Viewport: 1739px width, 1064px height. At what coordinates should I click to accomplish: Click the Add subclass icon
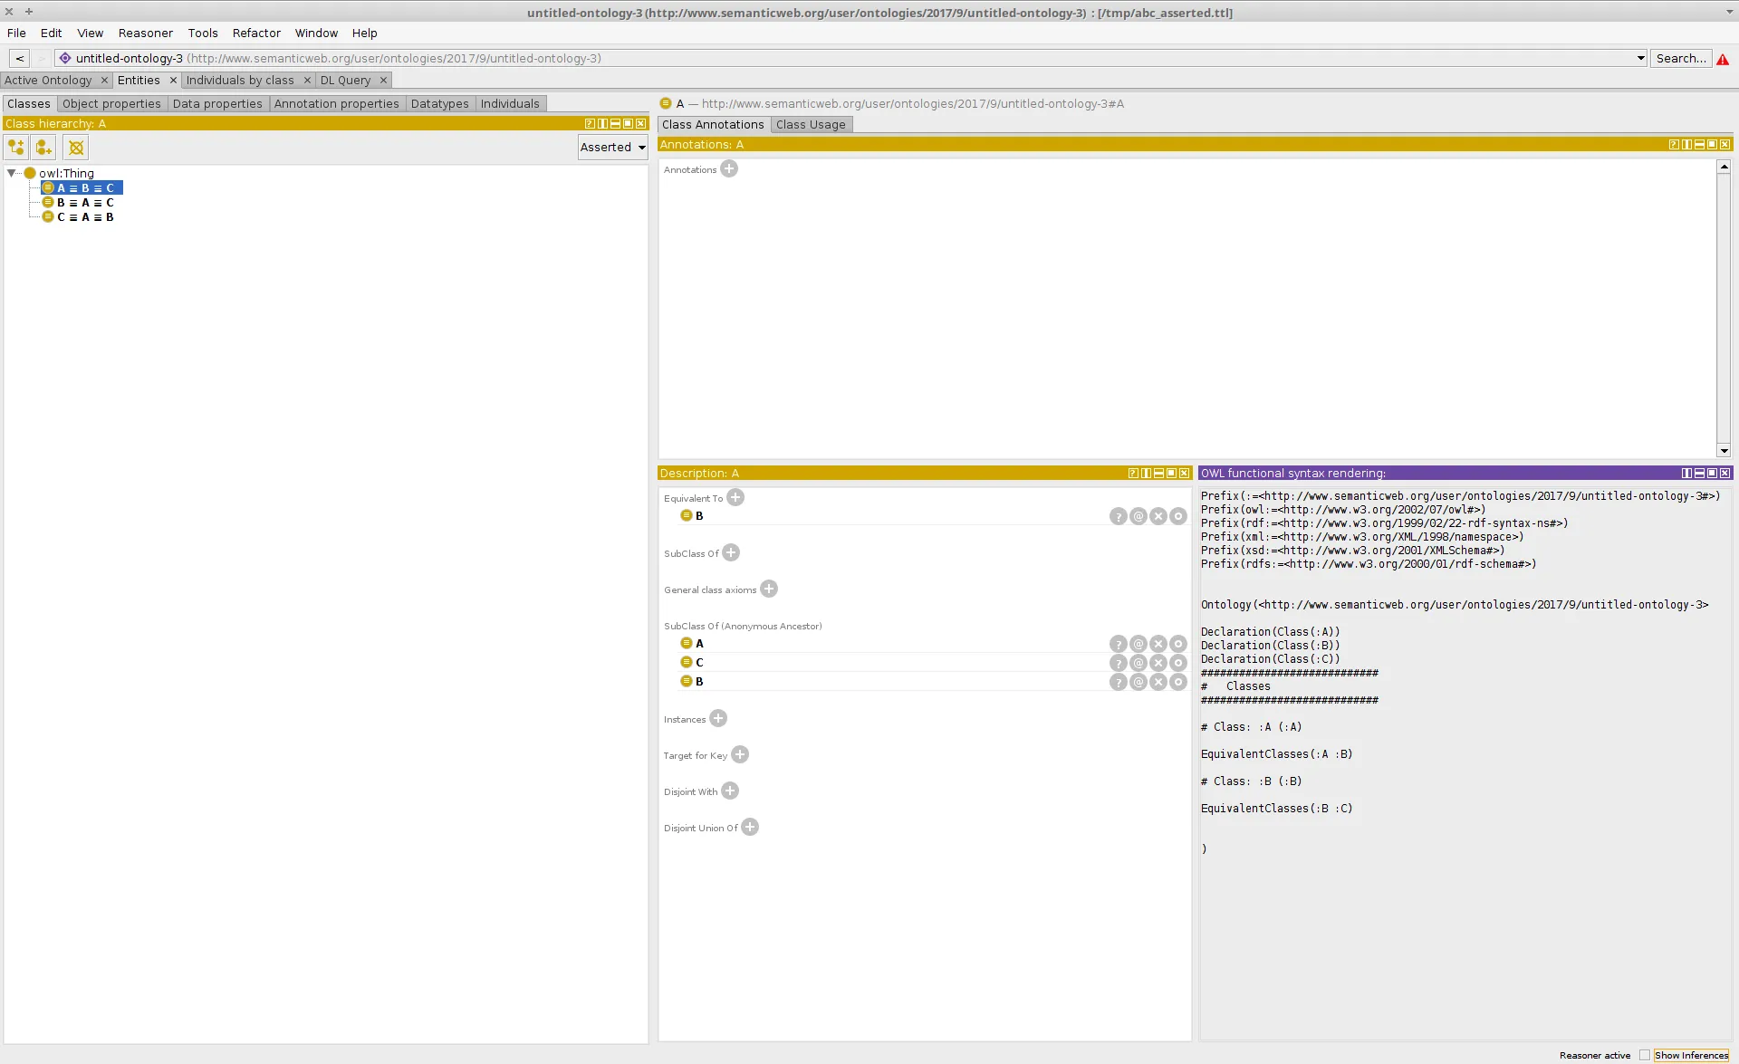coord(16,147)
